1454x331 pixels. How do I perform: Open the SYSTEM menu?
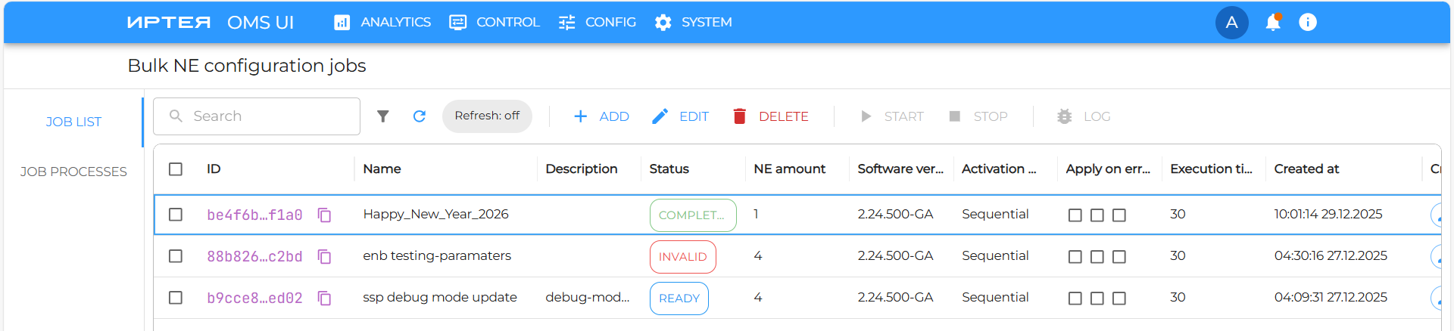click(693, 23)
